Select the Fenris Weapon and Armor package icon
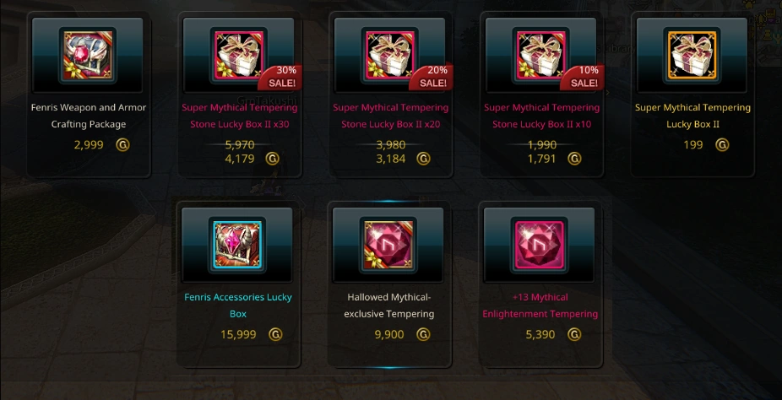 (88, 56)
